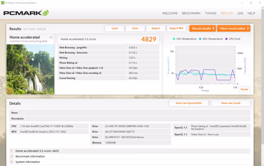264x166 pixels.
Task: Open the WELCOME tab
Action: [170, 13]
